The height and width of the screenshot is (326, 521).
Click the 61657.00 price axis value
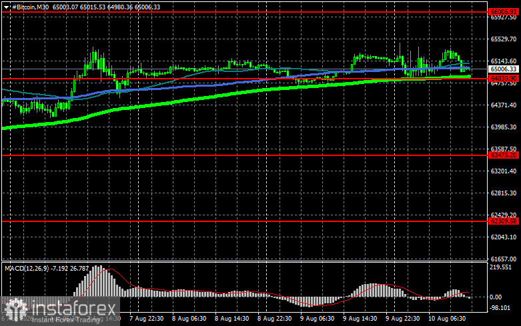[504, 259]
